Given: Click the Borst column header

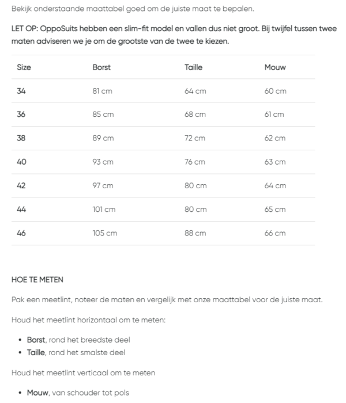Looking at the screenshot, I should point(101,67).
